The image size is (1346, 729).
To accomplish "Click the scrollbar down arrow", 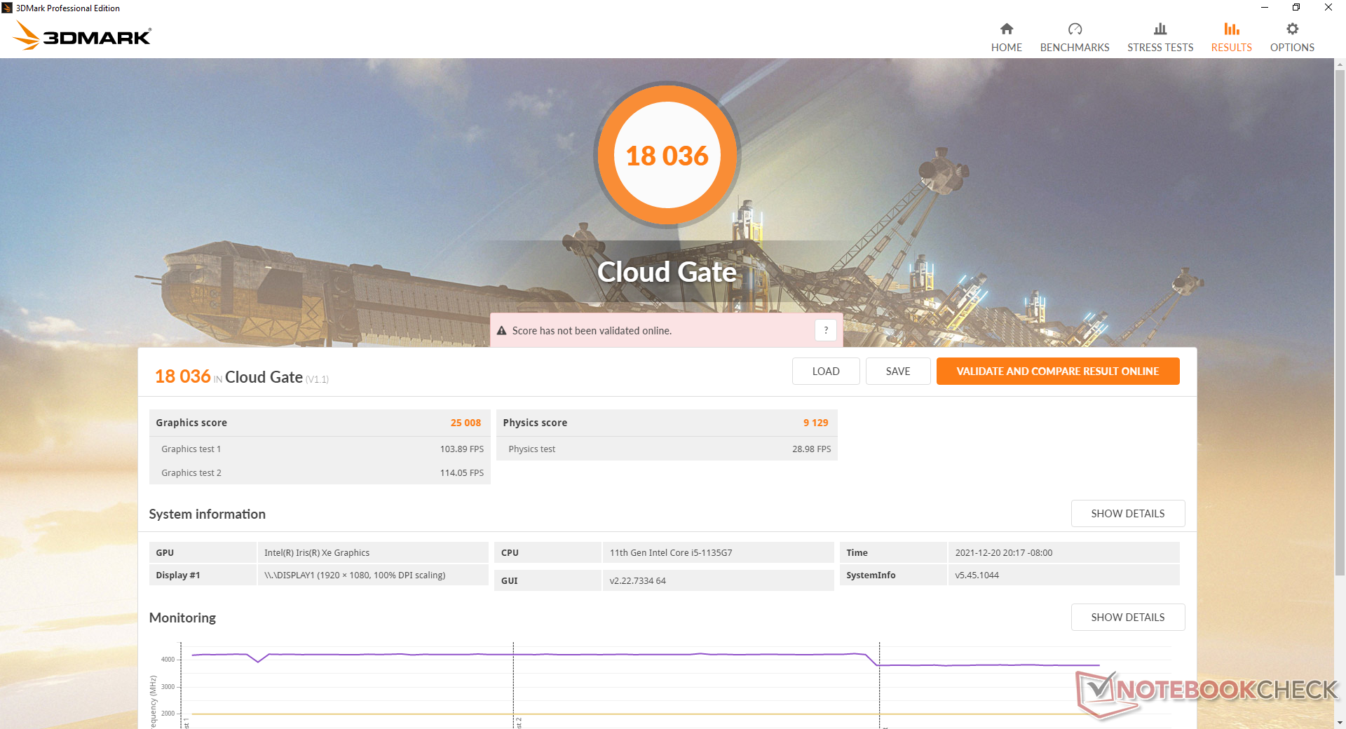I will click(1340, 723).
